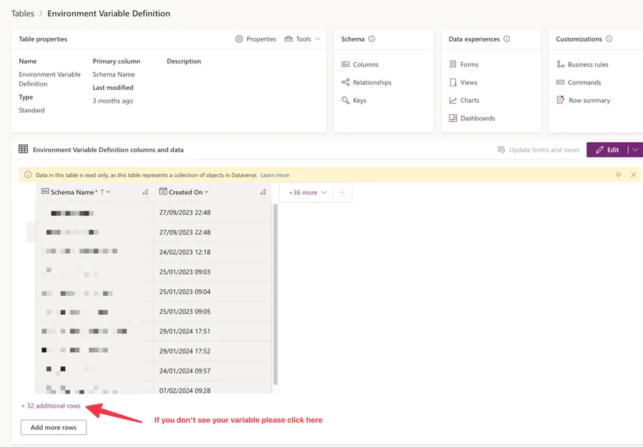Expand the +36 more columns dropdown
Screen dimensions: 643x447
pyautogui.click(x=307, y=193)
